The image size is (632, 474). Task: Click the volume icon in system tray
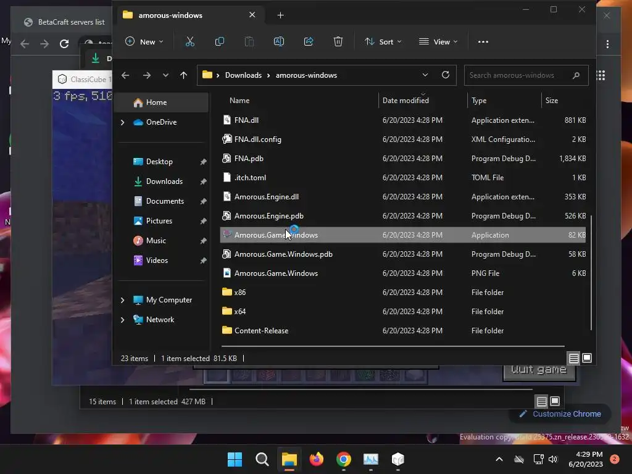pos(553,459)
